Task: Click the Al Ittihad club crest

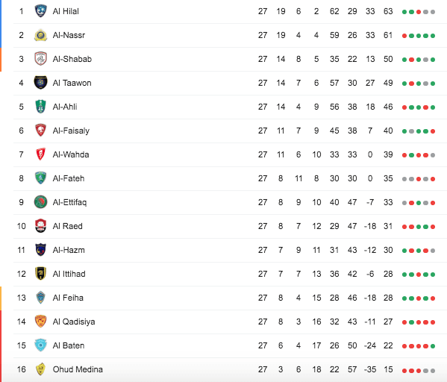Action: [x=40, y=274]
